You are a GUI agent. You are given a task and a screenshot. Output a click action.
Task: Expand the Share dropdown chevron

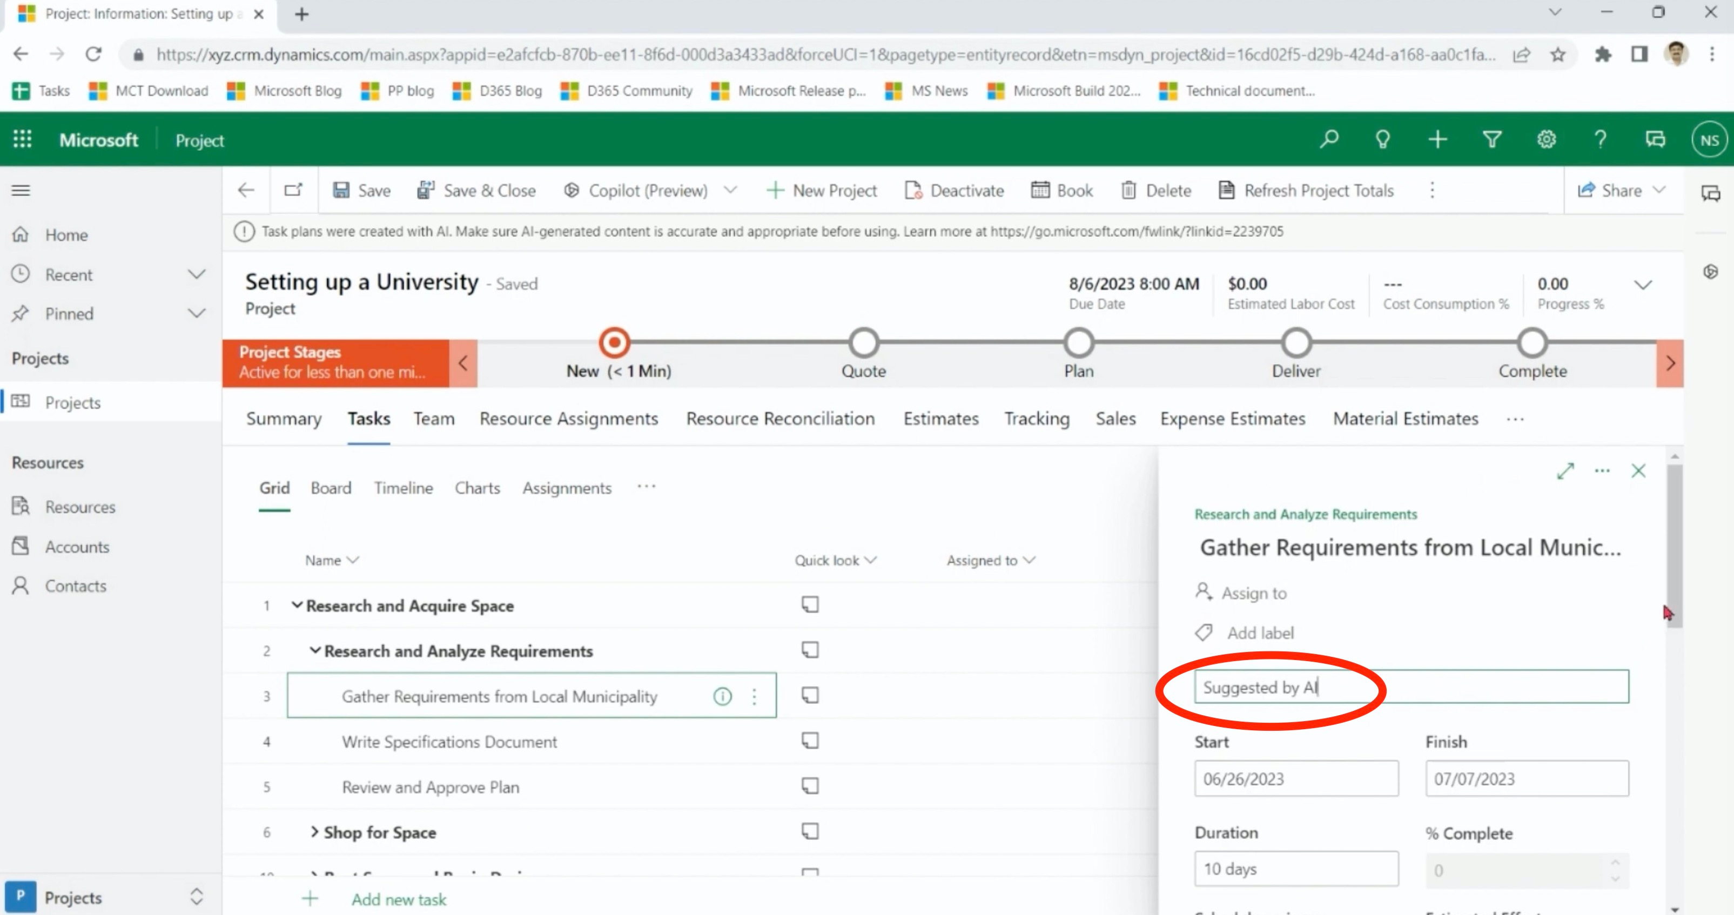1659,191
